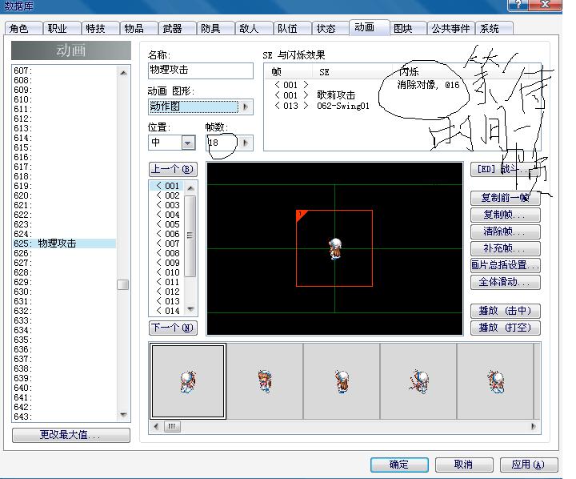Go to the 敌人 tab
The image size is (576, 479).
(254, 28)
